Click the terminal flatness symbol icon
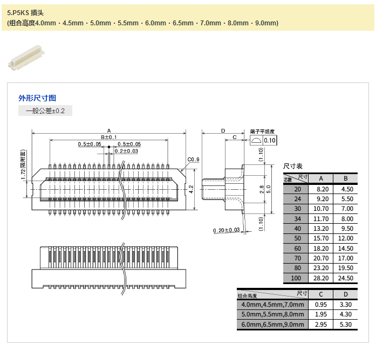 [256, 140]
